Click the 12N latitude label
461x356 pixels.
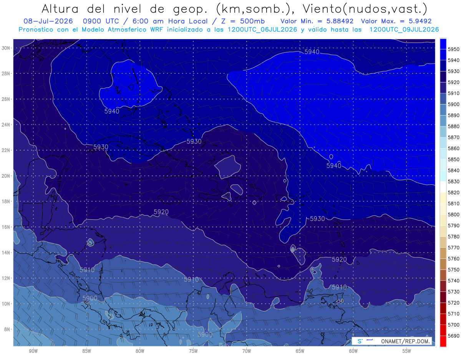(x=6, y=278)
